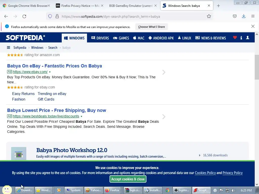
Task: Open the Softpedia breadcrumb hamburger menu
Action: click(8, 48)
